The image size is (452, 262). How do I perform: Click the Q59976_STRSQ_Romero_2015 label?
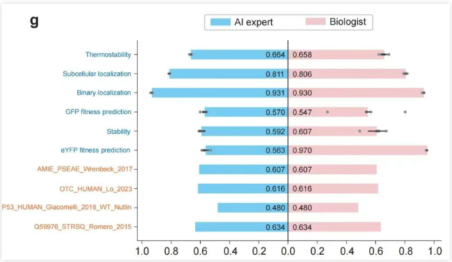tap(84, 226)
